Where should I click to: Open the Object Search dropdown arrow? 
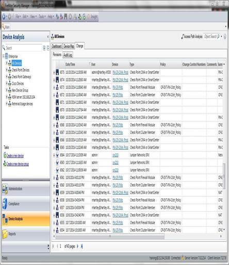point(221,37)
